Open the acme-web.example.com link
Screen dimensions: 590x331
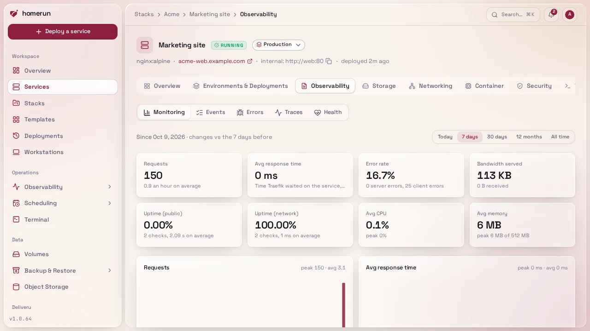(215, 61)
